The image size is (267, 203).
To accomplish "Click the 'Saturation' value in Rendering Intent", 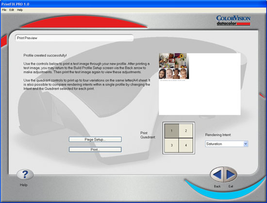I will click(x=214, y=144).
